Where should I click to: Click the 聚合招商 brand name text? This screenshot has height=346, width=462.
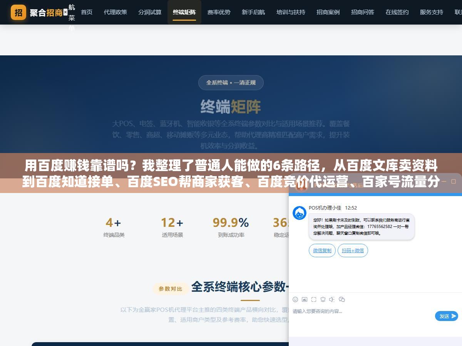(46, 13)
